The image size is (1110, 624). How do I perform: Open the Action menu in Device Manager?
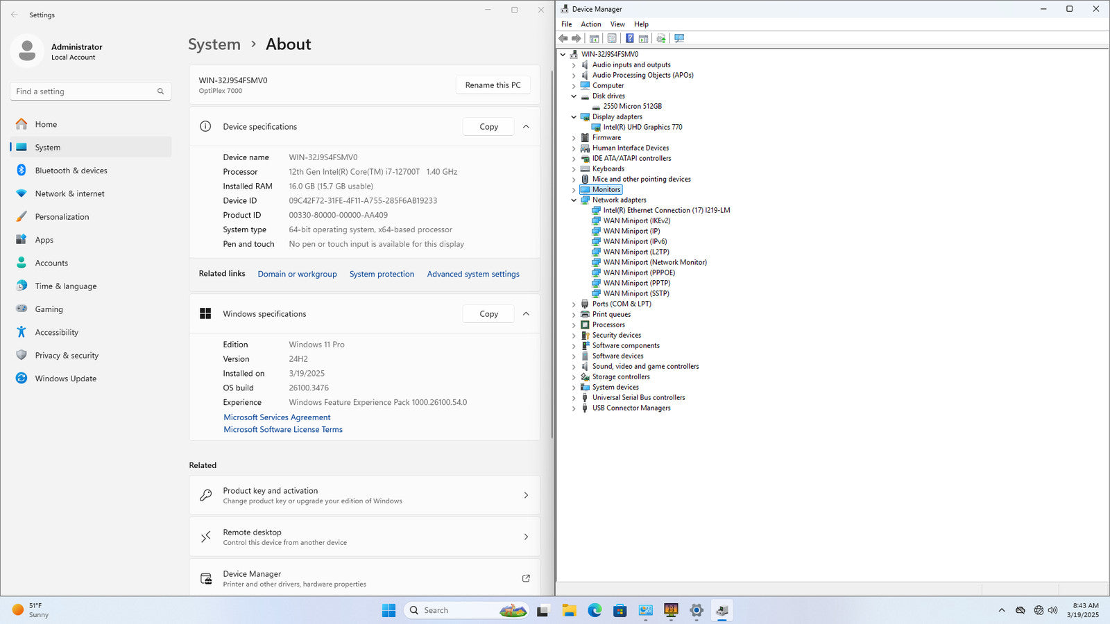(591, 24)
